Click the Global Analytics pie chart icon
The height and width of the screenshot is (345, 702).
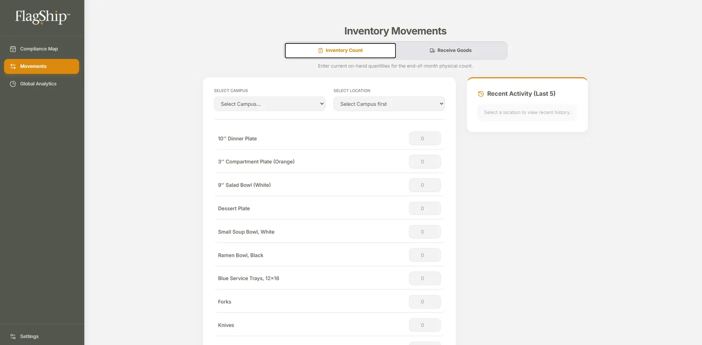click(13, 84)
